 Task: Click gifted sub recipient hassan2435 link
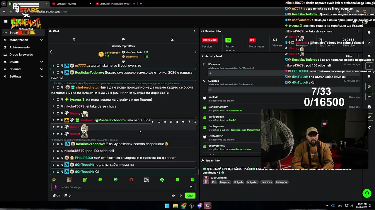[236, 111]
